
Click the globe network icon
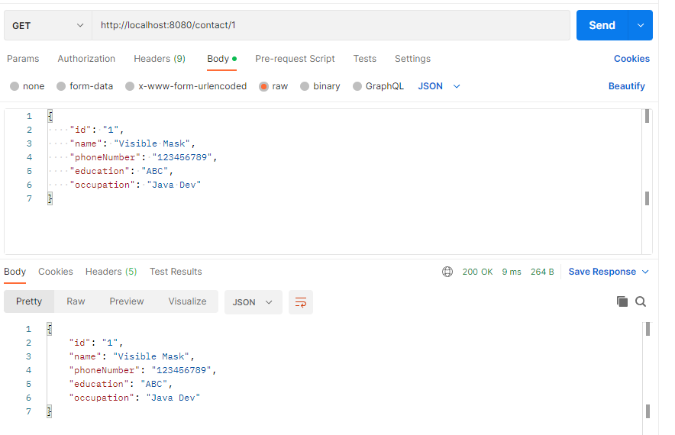pyautogui.click(x=447, y=272)
